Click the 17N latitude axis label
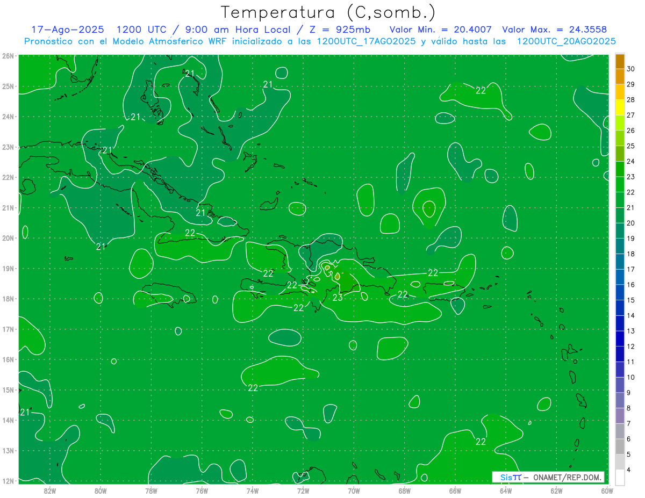The width and height of the screenshot is (645, 498). 8,329
